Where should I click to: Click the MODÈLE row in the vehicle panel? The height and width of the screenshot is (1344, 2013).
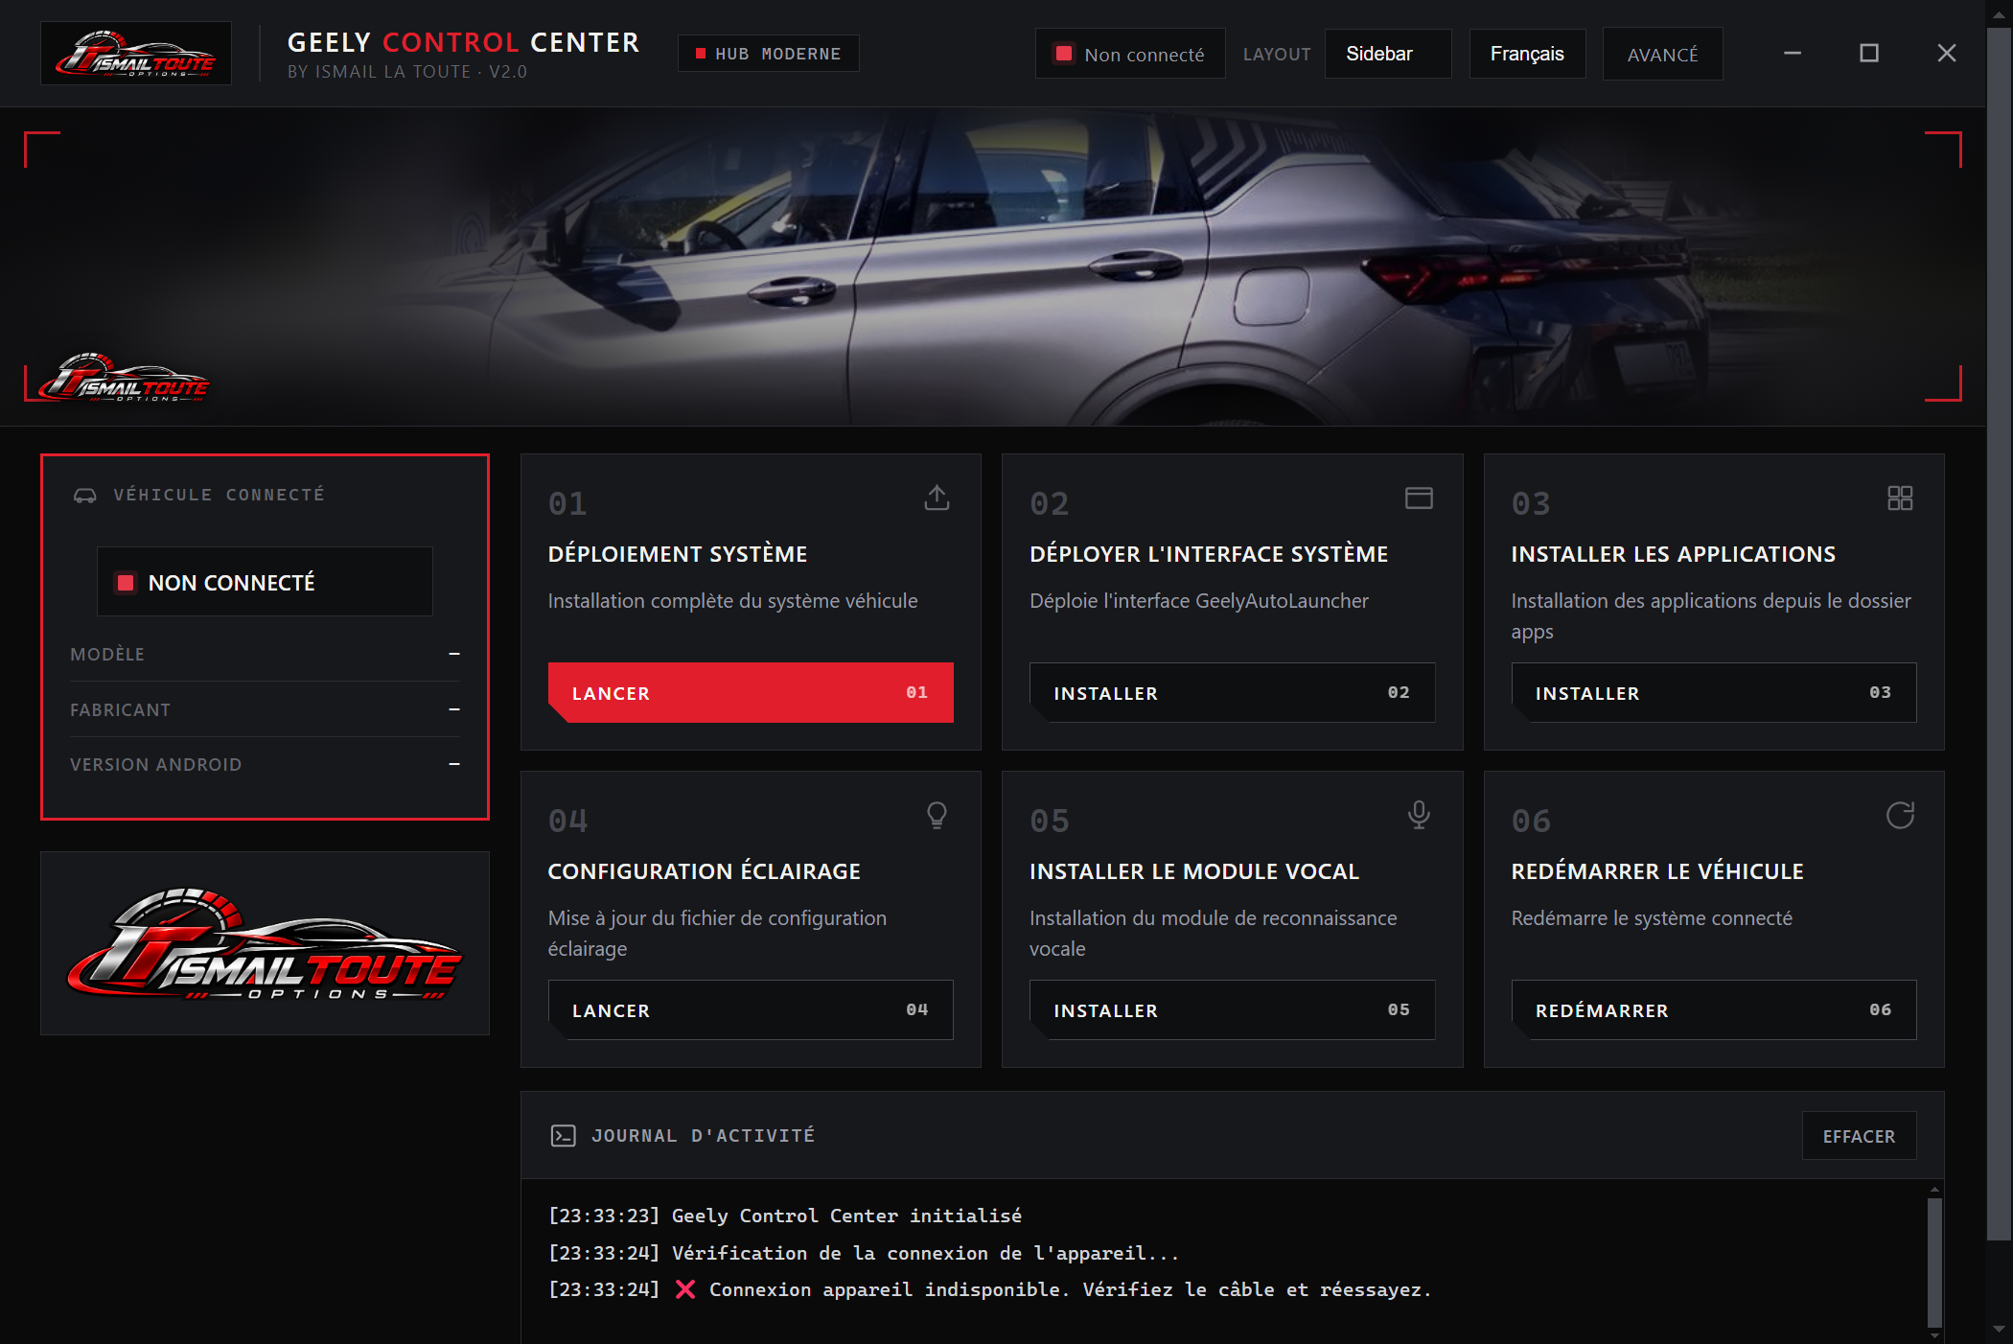click(x=265, y=654)
